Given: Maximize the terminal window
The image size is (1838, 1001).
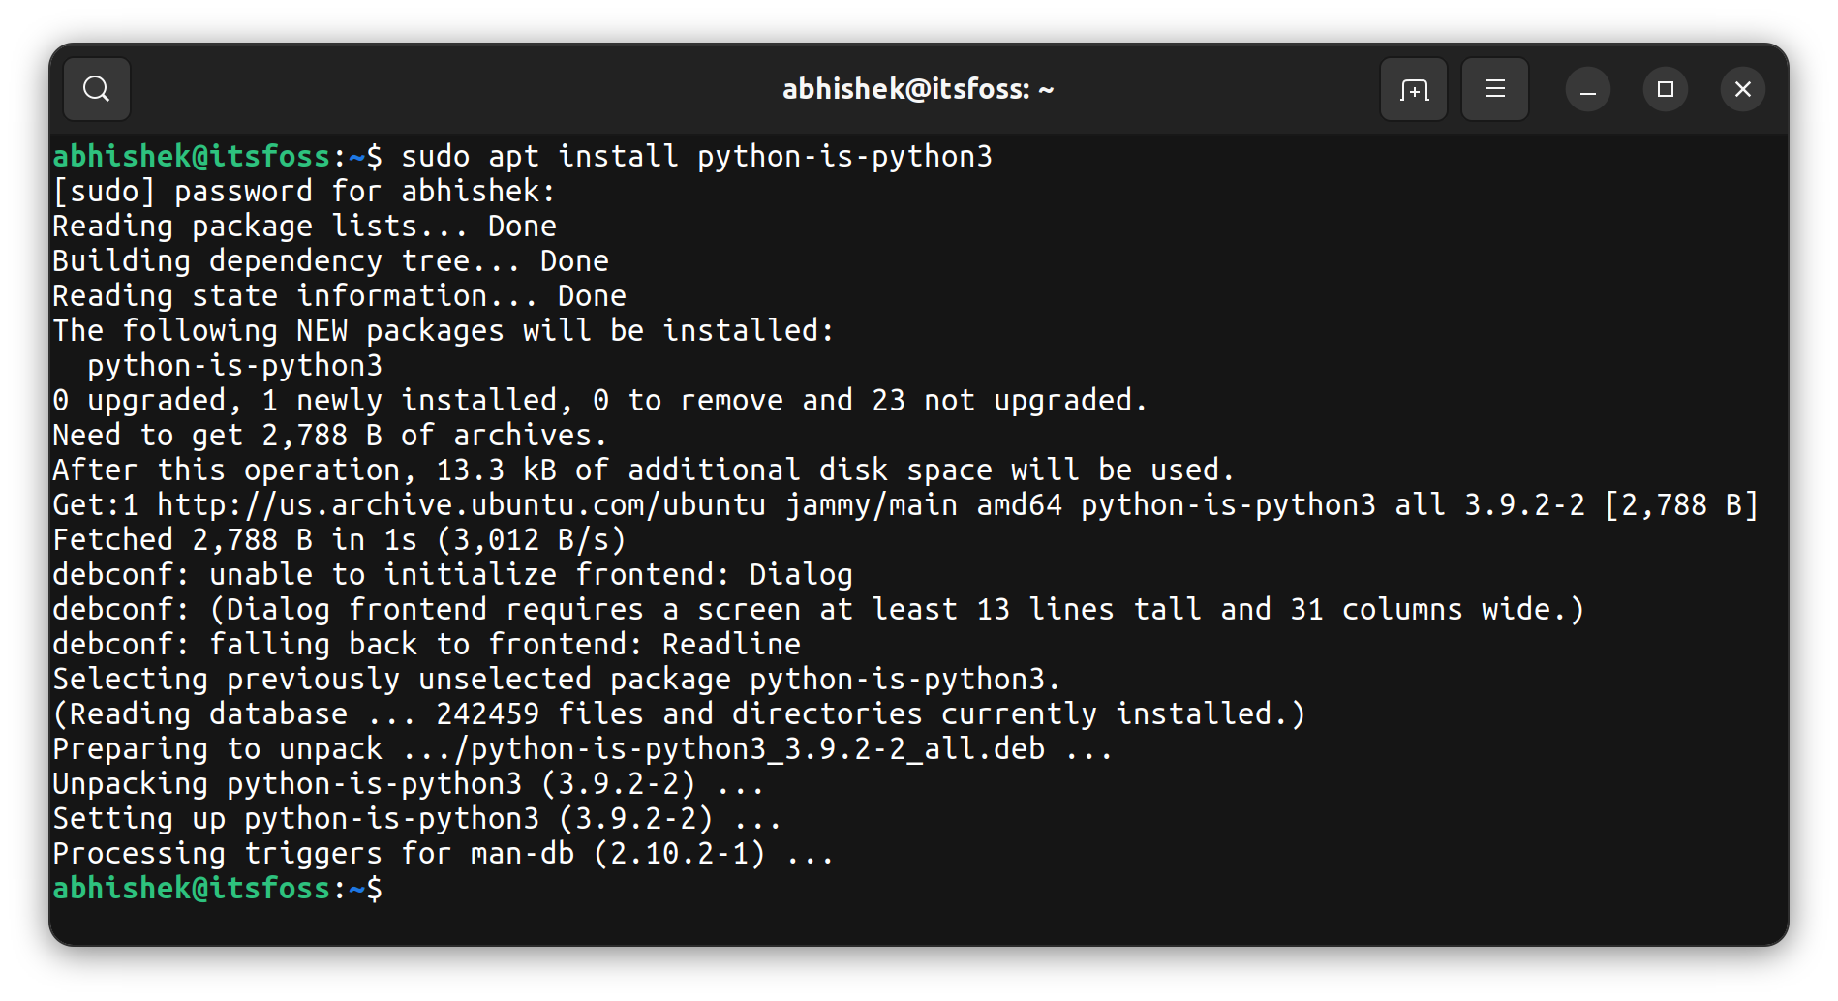Looking at the screenshot, I should (x=1665, y=88).
